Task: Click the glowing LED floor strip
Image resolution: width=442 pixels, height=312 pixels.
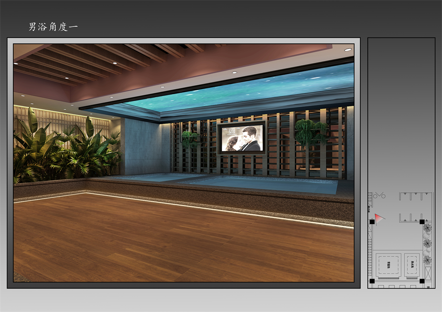Action: pos(221,210)
